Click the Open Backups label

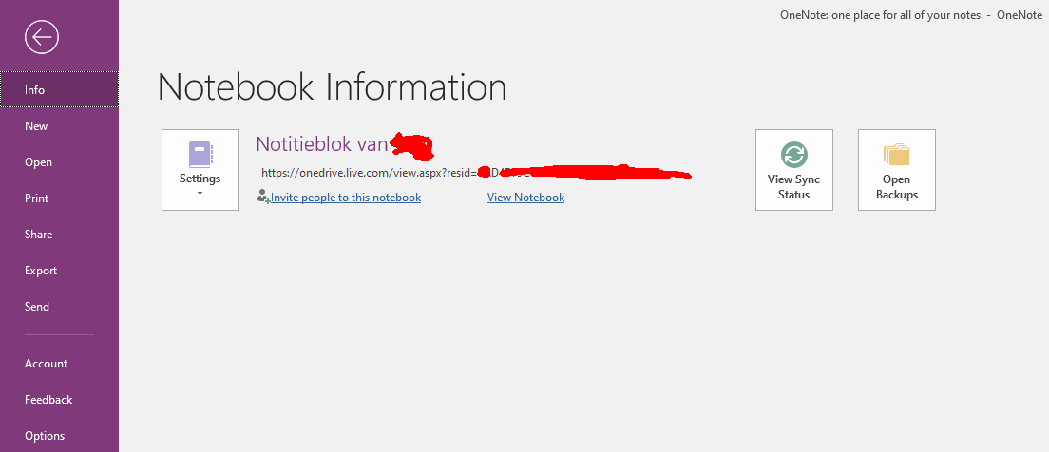click(896, 187)
